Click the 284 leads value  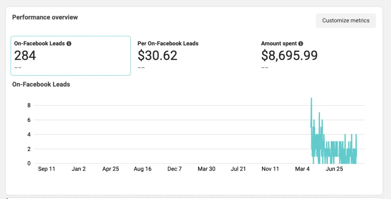(25, 56)
